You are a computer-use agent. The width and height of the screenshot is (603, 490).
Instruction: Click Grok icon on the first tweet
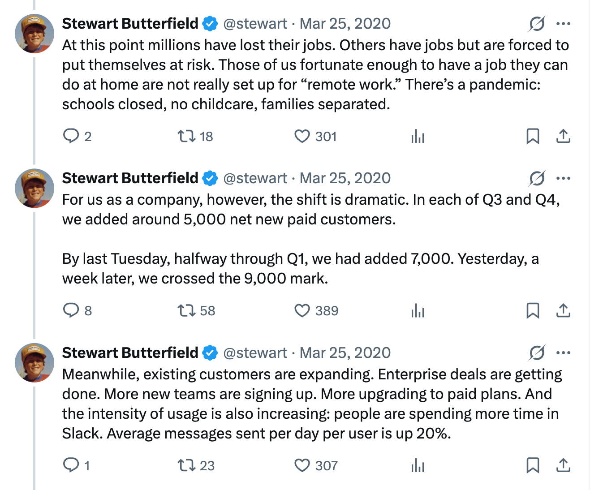coord(537,24)
